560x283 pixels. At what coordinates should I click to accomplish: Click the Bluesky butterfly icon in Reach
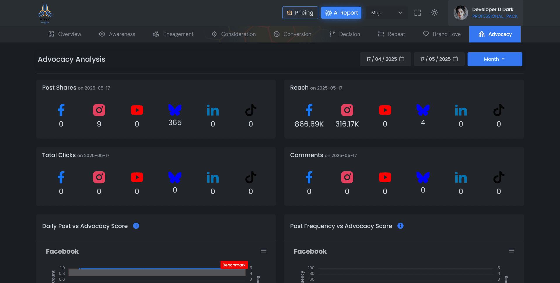[x=423, y=110]
